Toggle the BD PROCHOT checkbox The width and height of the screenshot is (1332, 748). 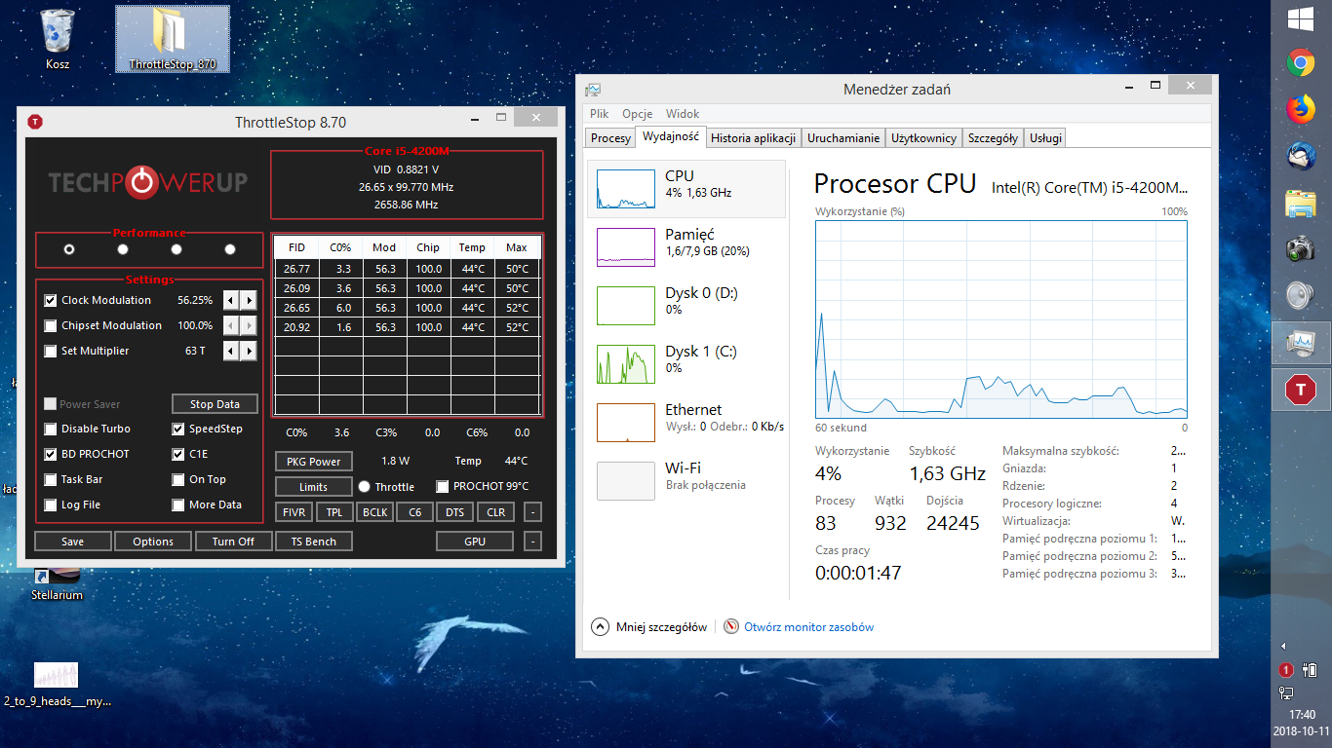pyautogui.click(x=51, y=454)
